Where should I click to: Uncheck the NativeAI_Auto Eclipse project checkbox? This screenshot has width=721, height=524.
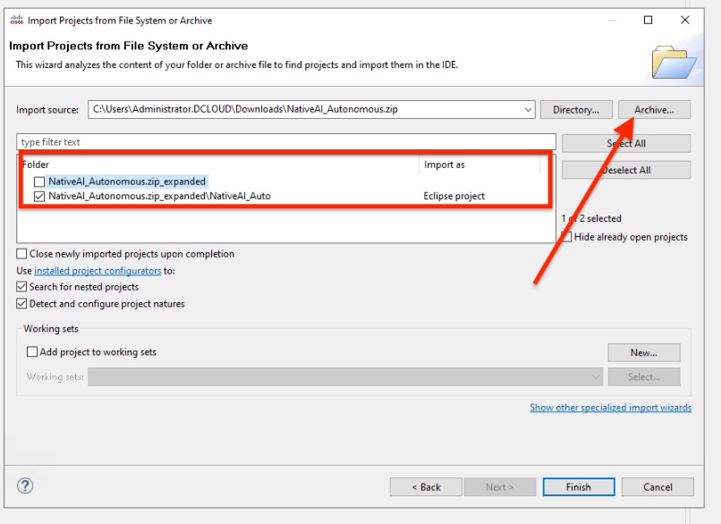pos(38,196)
